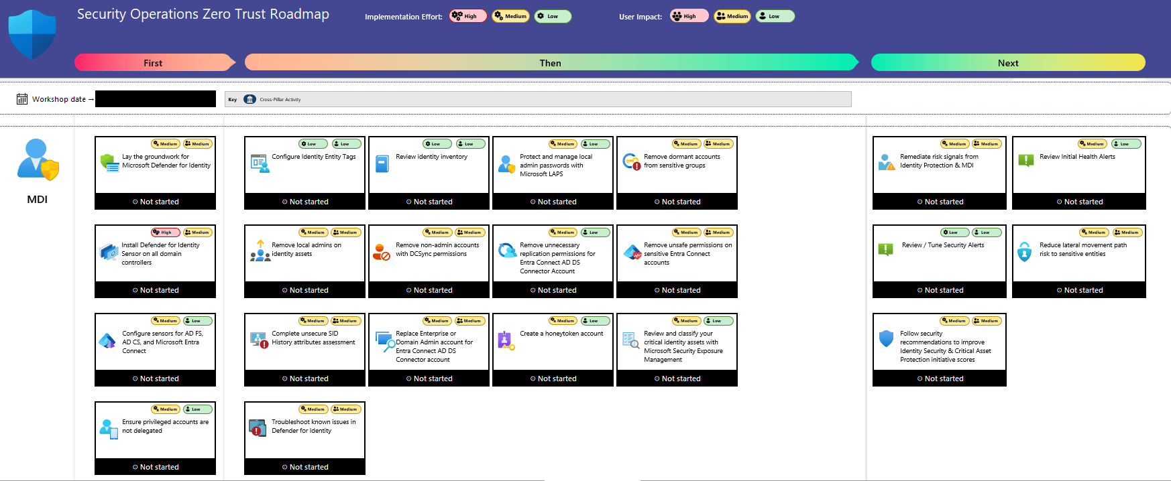
Task: Click 'Ensure privileged accounts are not delegated' text
Action: pyautogui.click(x=165, y=426)
